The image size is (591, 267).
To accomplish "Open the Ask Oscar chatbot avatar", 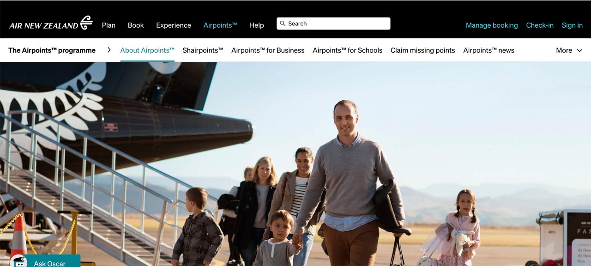I will (x=18, y=261).
